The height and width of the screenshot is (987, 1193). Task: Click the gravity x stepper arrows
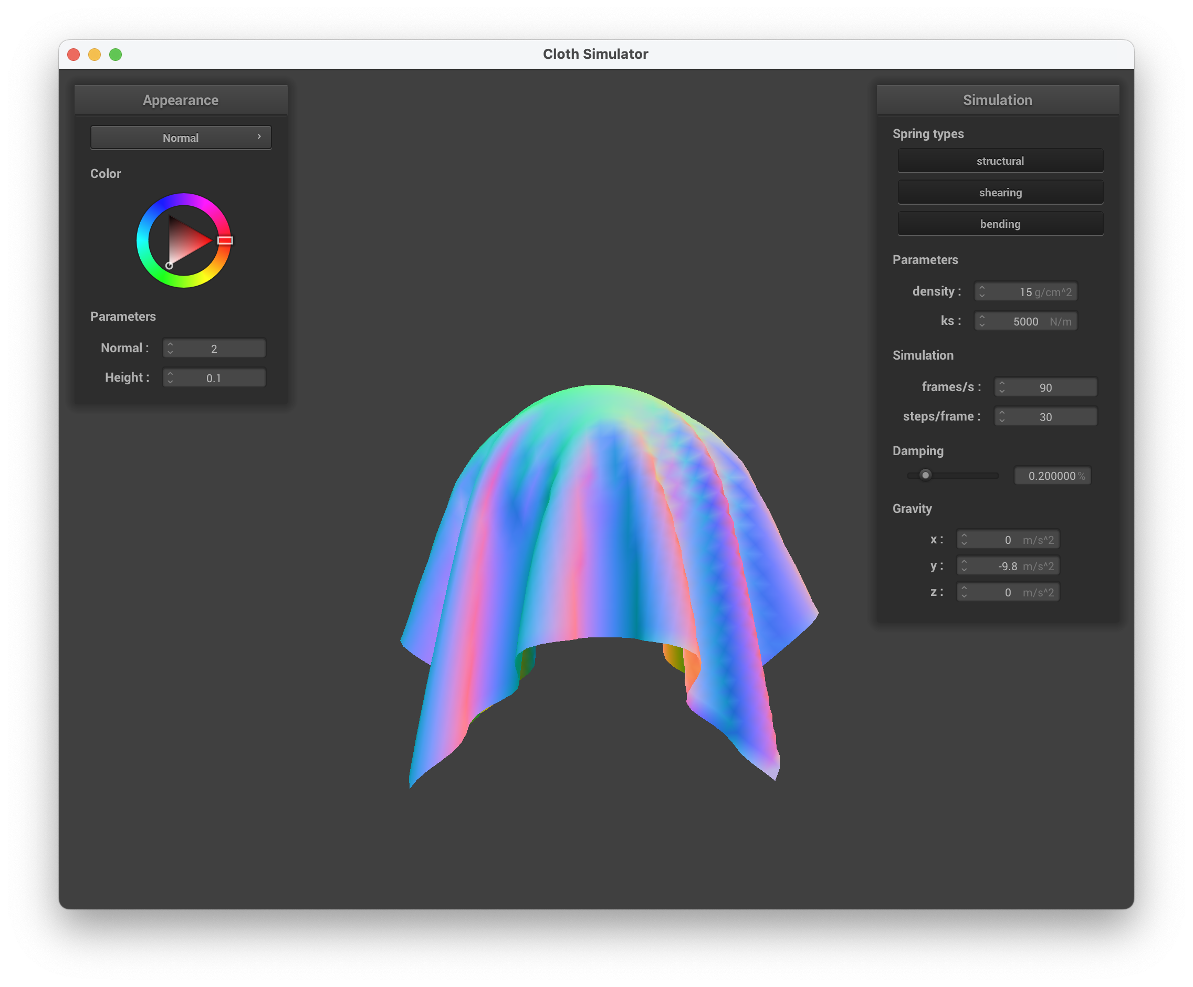964,540
